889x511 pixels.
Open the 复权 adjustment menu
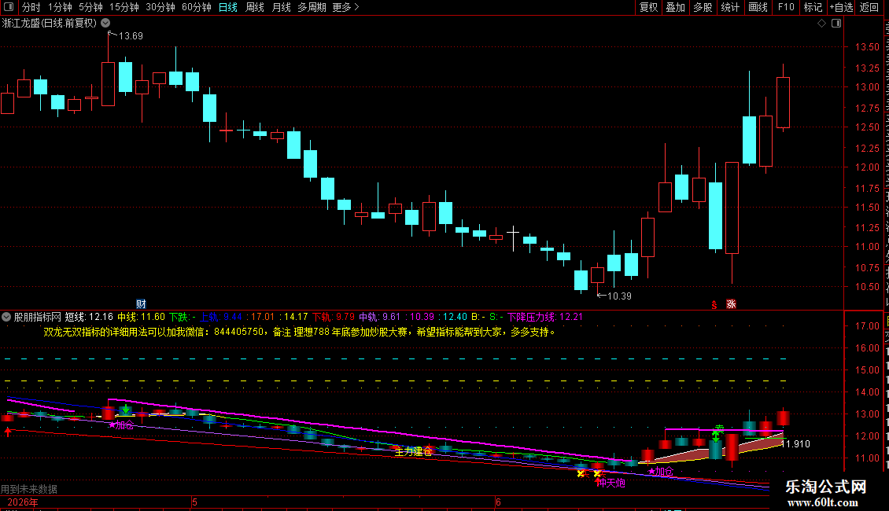click(648, 7)
